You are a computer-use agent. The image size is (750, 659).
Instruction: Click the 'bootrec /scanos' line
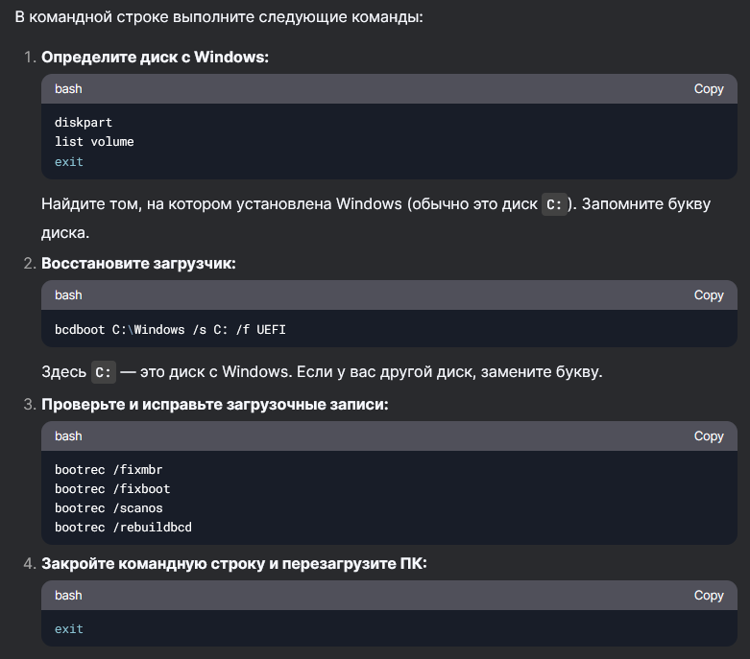(109, 508)
